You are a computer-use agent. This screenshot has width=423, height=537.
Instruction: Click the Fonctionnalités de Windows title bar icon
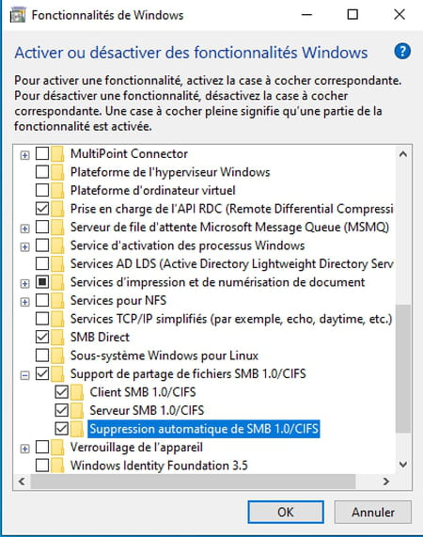(x=18, y=15)
